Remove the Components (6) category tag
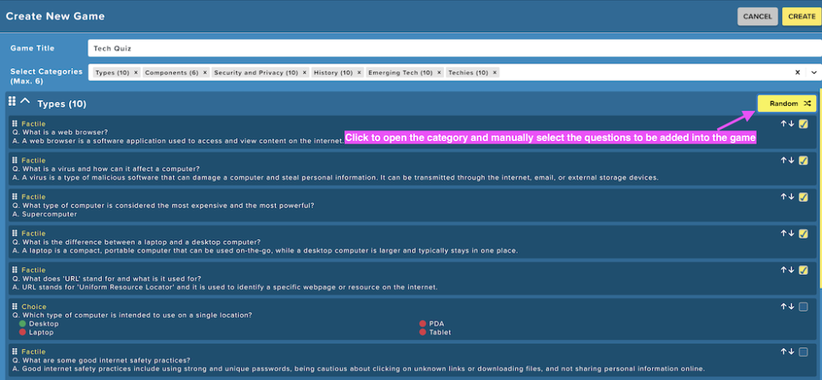 coord(205,73)
